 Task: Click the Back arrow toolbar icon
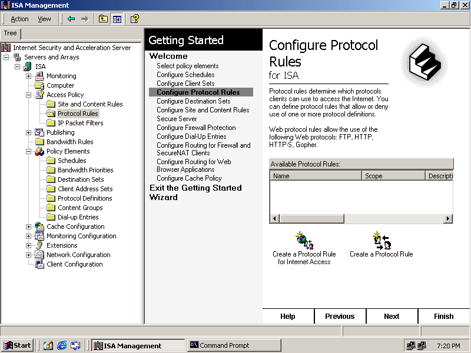coord(71,19)
